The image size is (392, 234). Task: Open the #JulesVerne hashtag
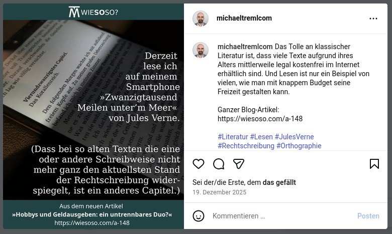click(294, 137)
